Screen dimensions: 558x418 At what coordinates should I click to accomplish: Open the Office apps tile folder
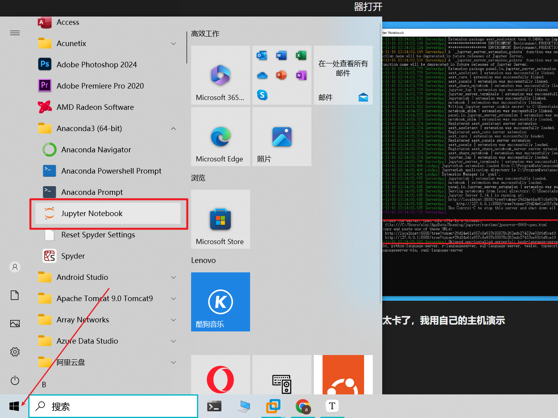282,75
